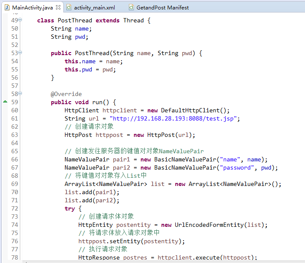This screenshot has width=305, height=263.
Task: Click the manifest file icon on GetandPost tab
Action: pos(131,8)
